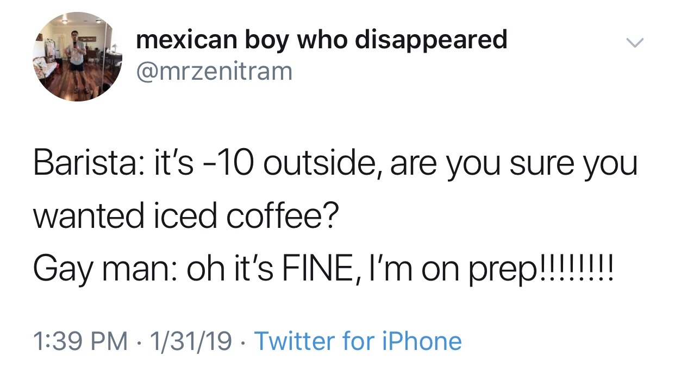Click the line 'wanted iced coffee?'

(185, 216)
